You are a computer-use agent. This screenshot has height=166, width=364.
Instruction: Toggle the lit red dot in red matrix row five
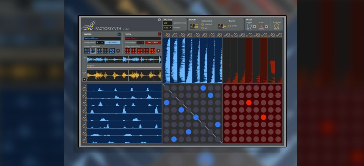[x=263, y=117]
